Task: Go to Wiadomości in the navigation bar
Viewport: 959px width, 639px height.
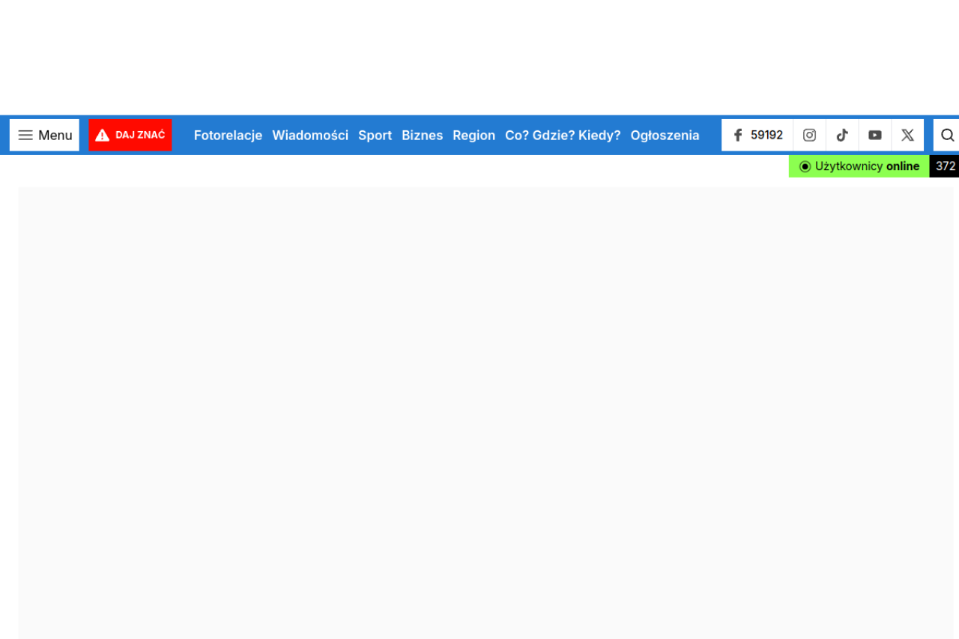Action: pos(310,135)
